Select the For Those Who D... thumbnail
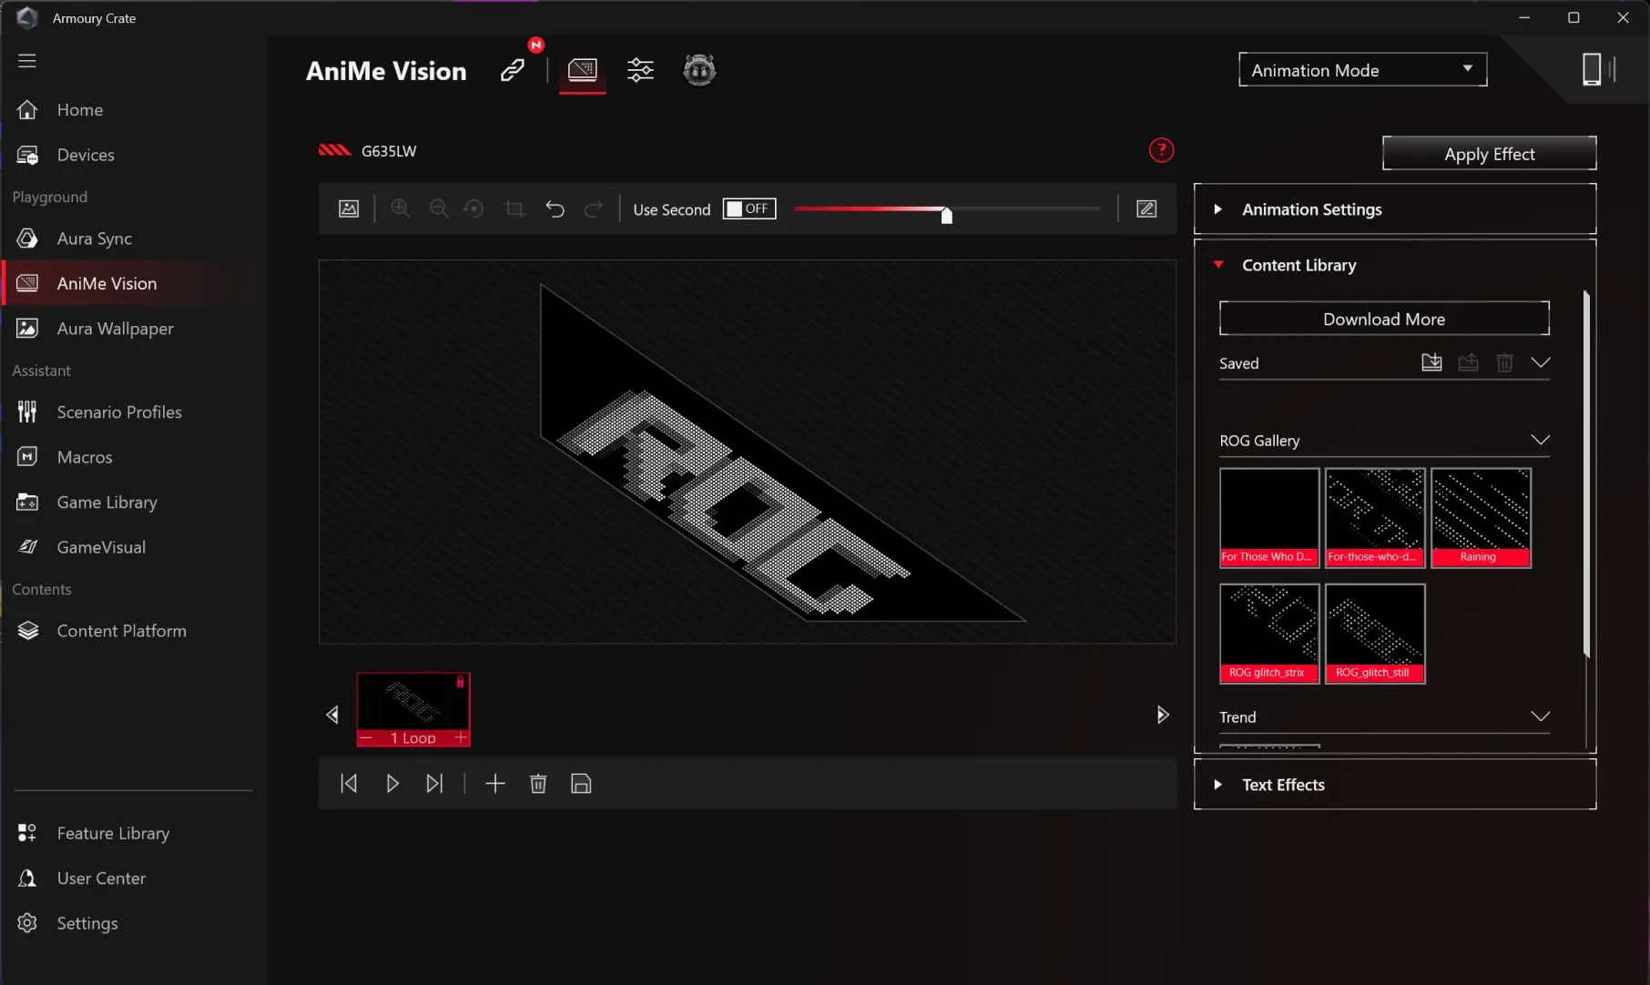This screenshot has height=985, width=1650. (x=1269, y=518)
